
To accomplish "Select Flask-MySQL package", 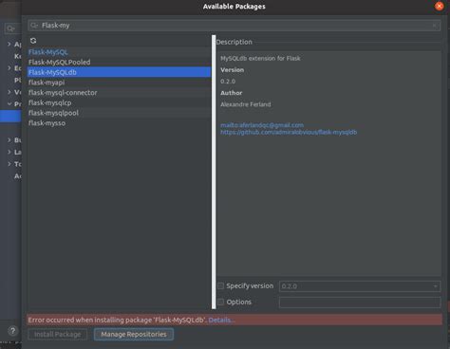I will tap(119, 52).
